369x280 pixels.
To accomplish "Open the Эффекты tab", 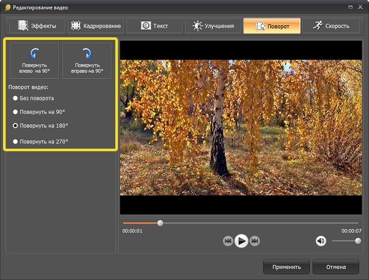I will point(36,26).
